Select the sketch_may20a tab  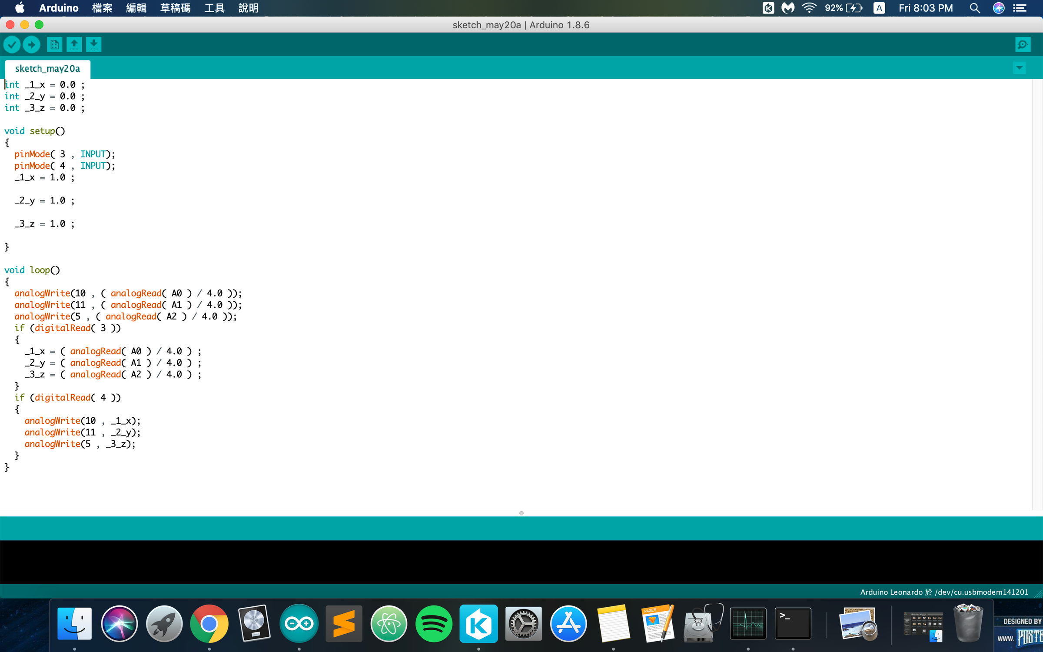point(47,69)
